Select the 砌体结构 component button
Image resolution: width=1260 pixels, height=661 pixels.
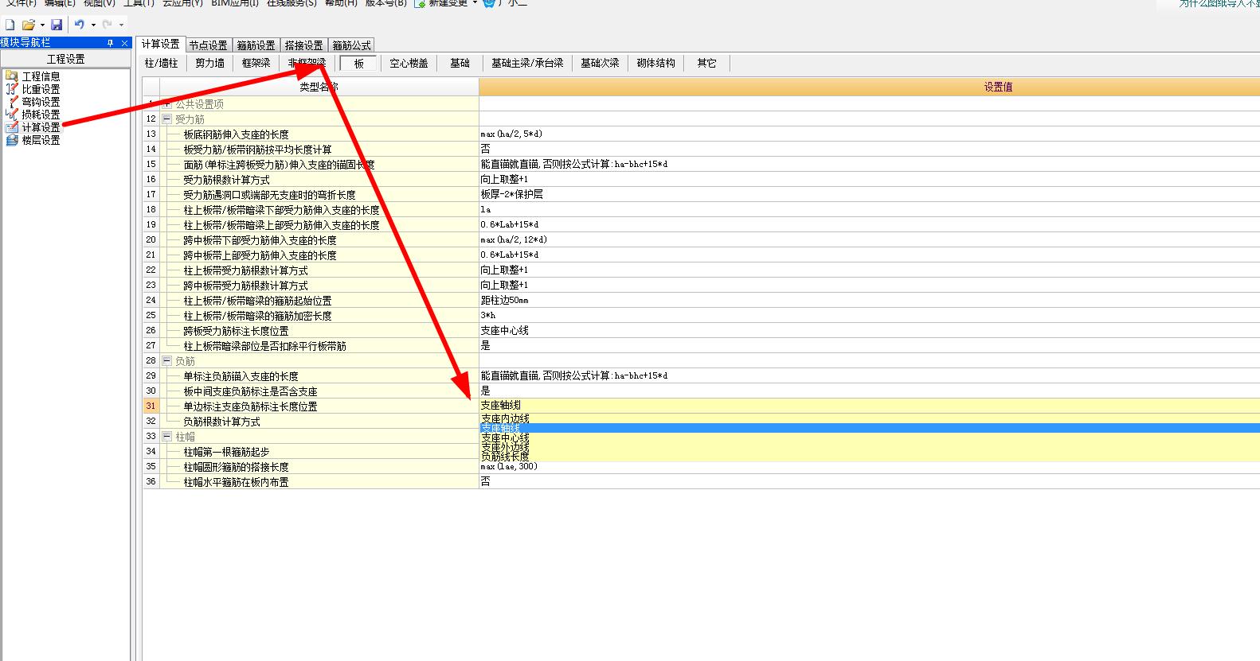tap(656, 63)
